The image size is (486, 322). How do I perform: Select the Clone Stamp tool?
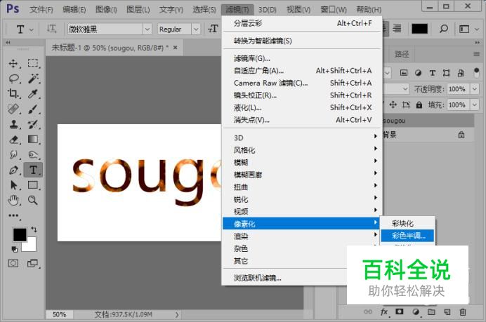click(13, 124)
